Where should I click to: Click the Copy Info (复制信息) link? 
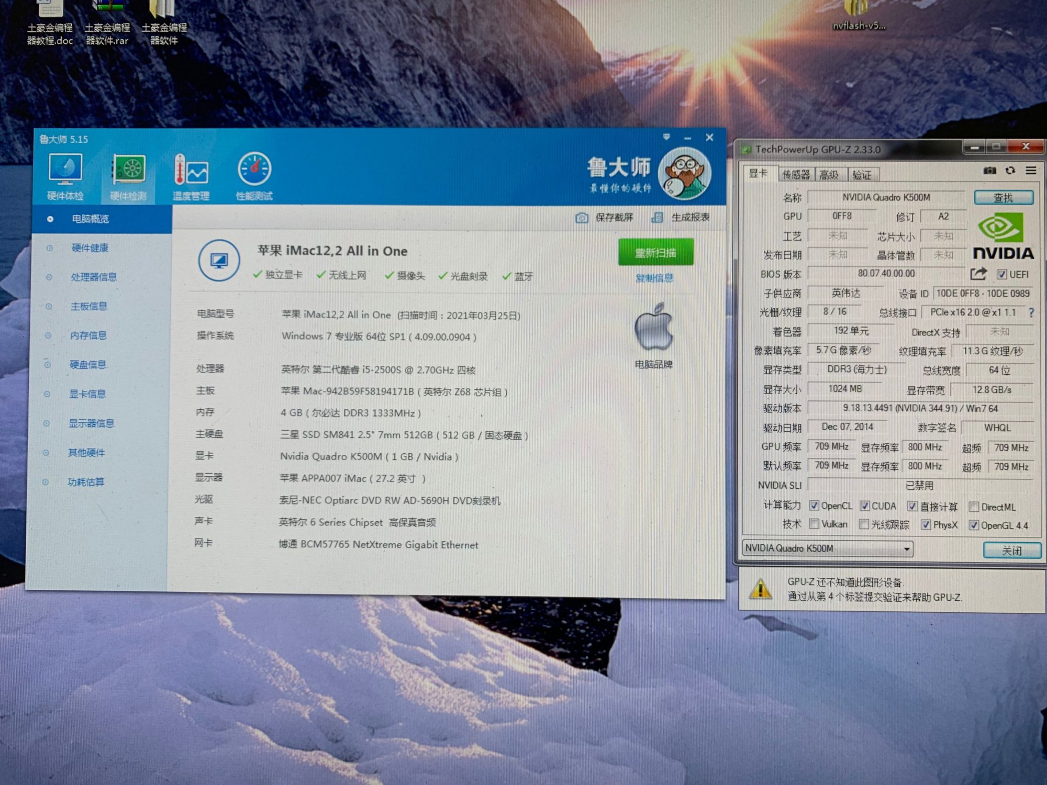(x=654, y=278)
